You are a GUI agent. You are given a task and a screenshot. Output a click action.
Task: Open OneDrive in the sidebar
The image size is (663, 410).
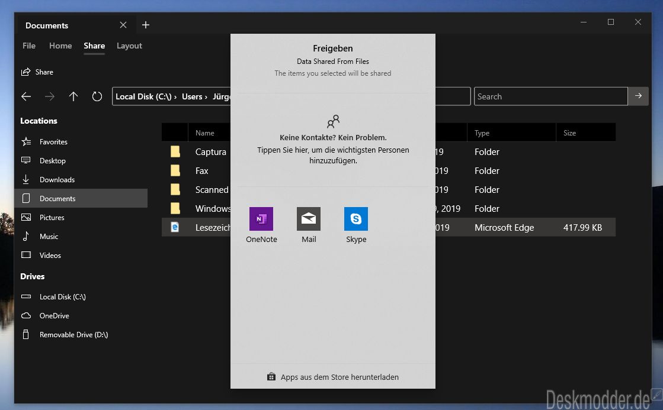click(x=81, y=316)
